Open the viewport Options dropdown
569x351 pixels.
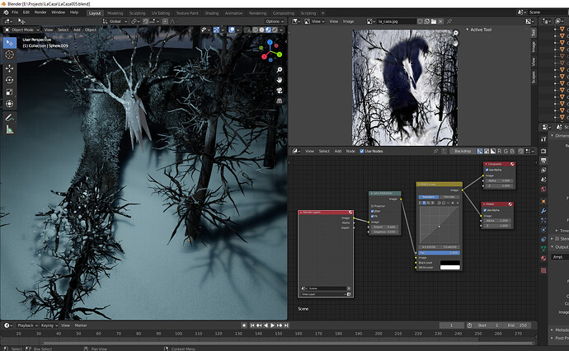pos(275,21)
